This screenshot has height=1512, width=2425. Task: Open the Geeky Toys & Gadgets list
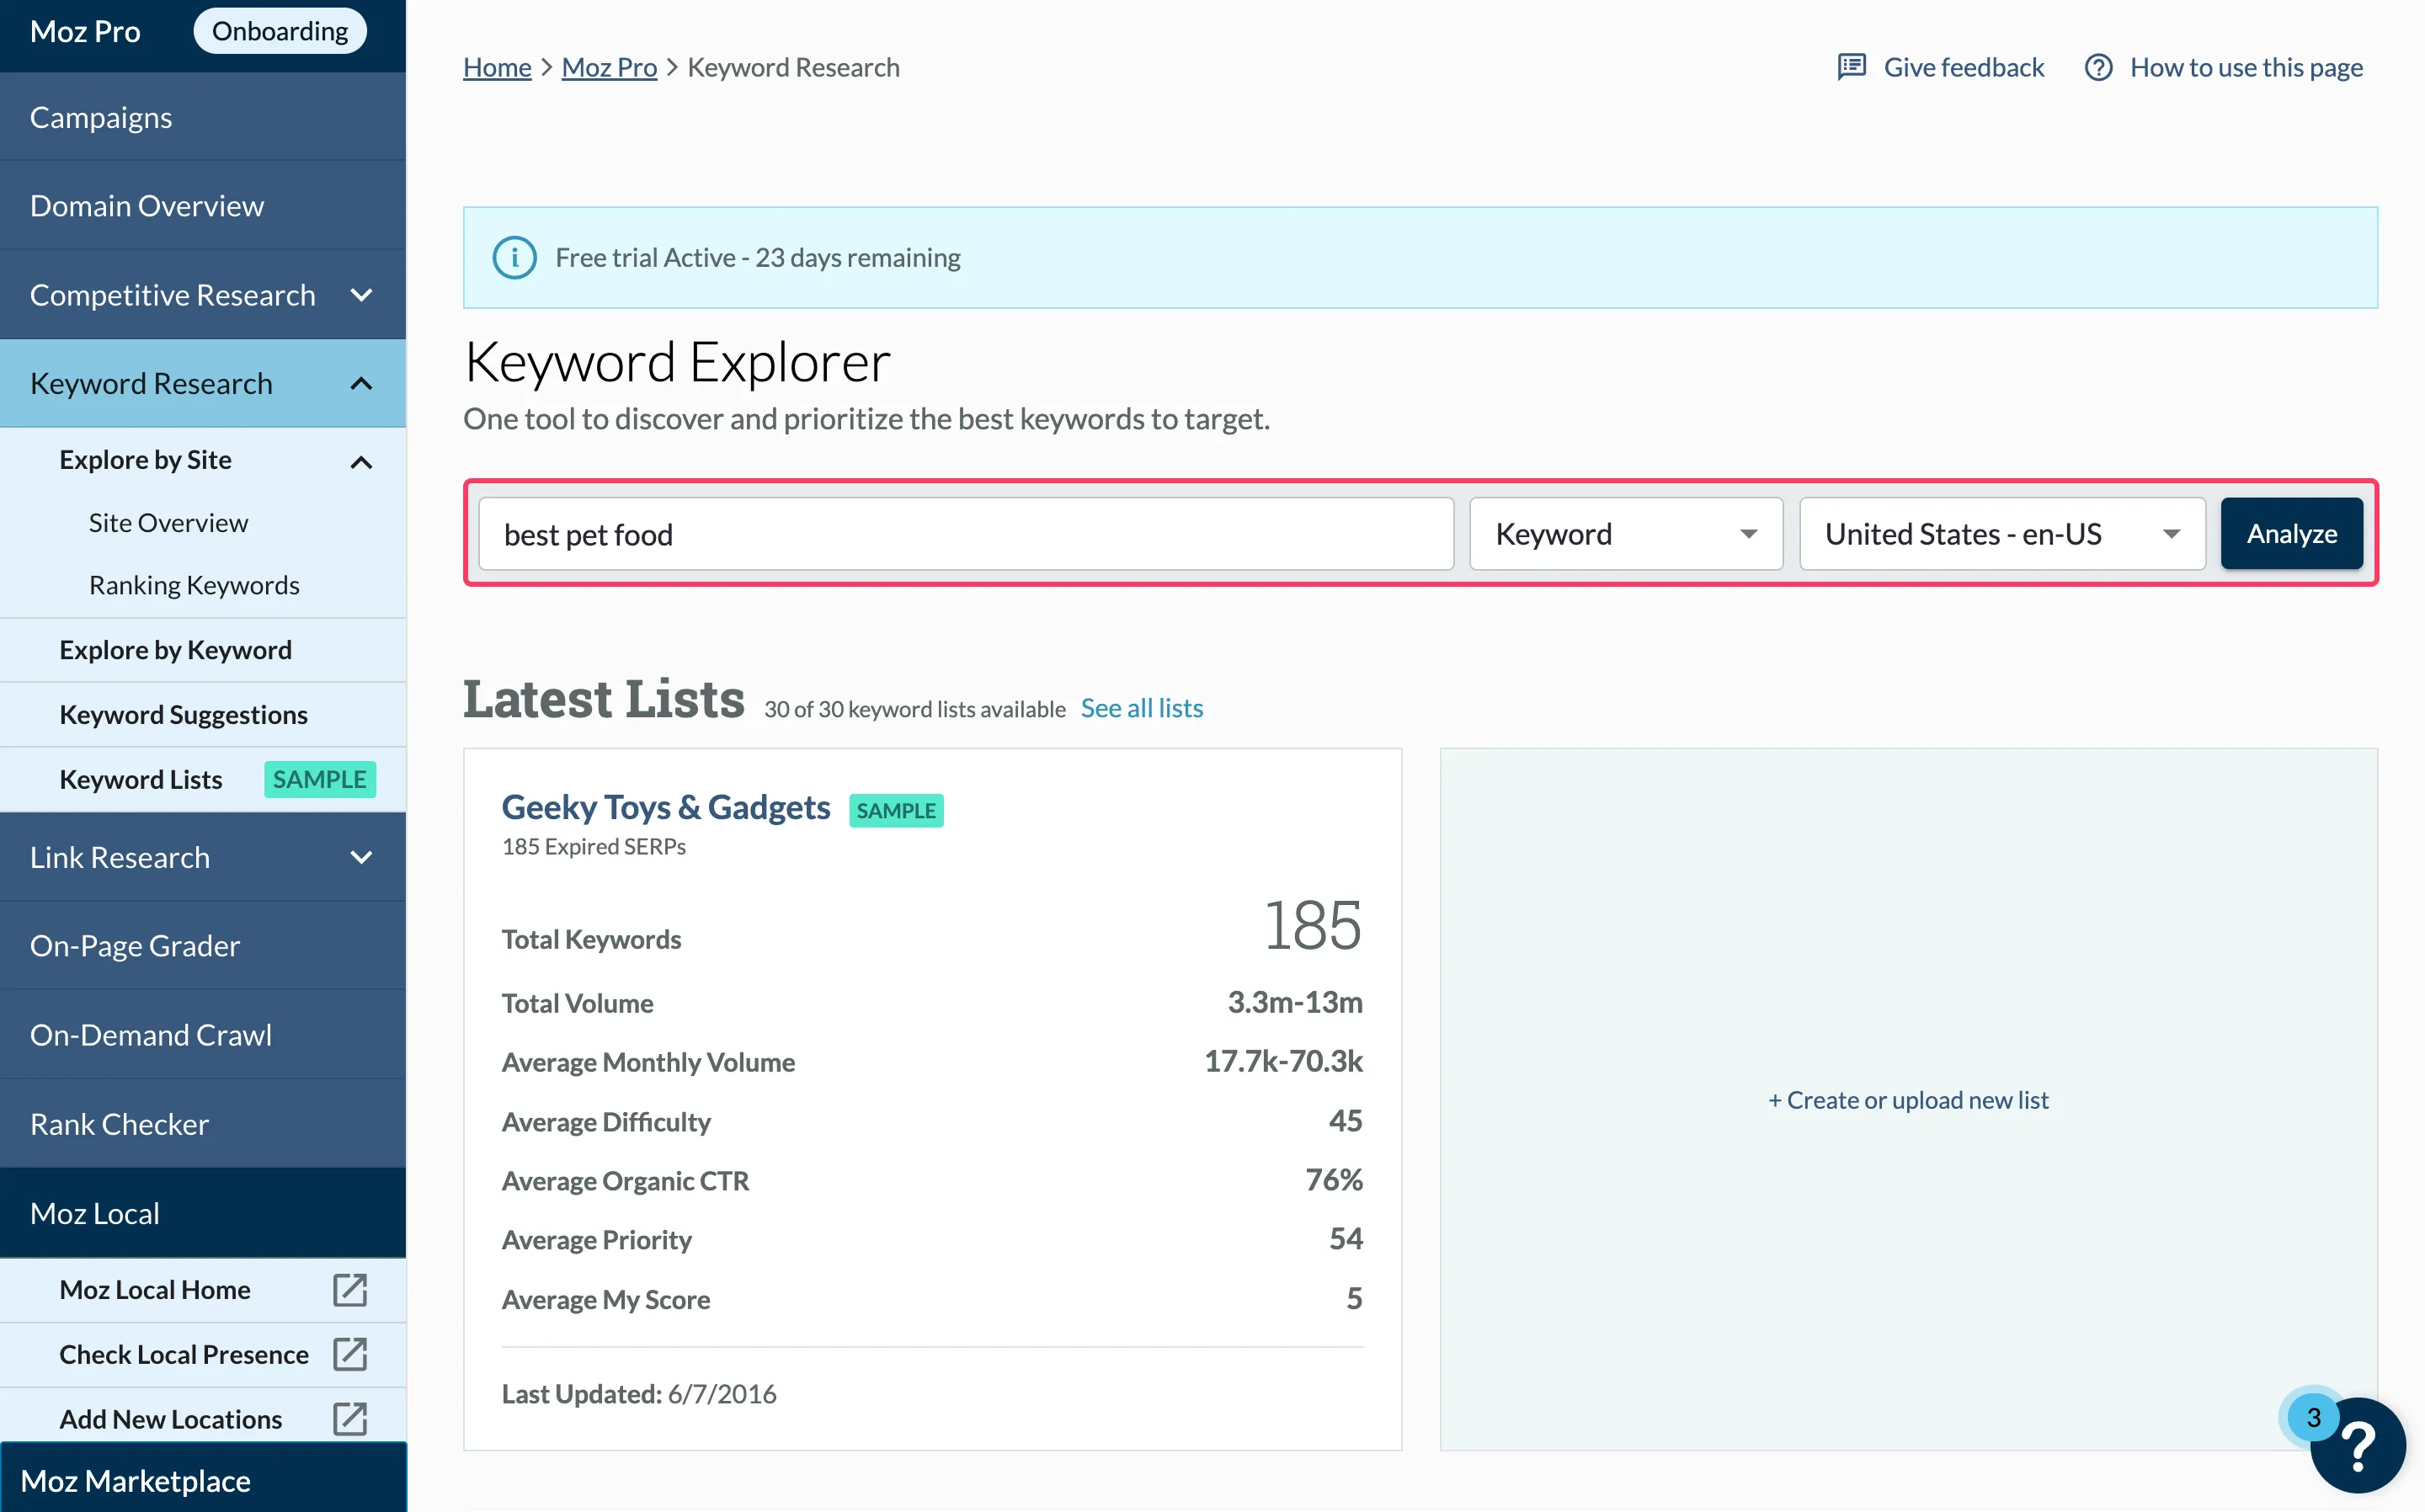(665, 807)
